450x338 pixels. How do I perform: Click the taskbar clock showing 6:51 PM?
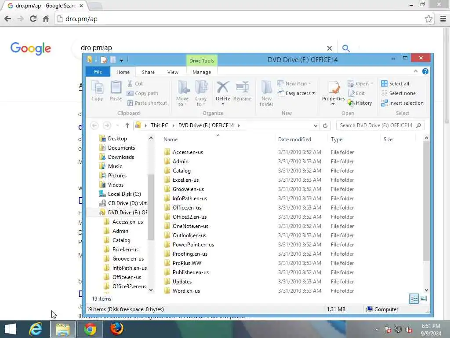431,330
